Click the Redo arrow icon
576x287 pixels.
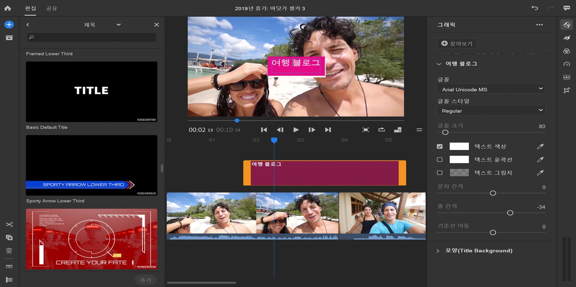(x=551, y=8)
